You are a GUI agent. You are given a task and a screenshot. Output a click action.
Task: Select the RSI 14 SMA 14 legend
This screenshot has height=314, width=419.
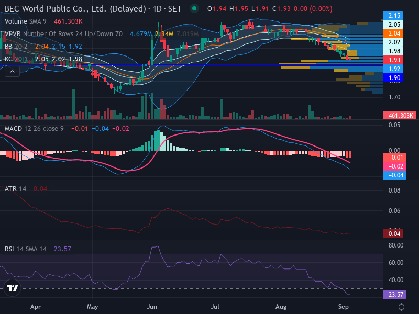pyautogui.click(x=26, y=249)
